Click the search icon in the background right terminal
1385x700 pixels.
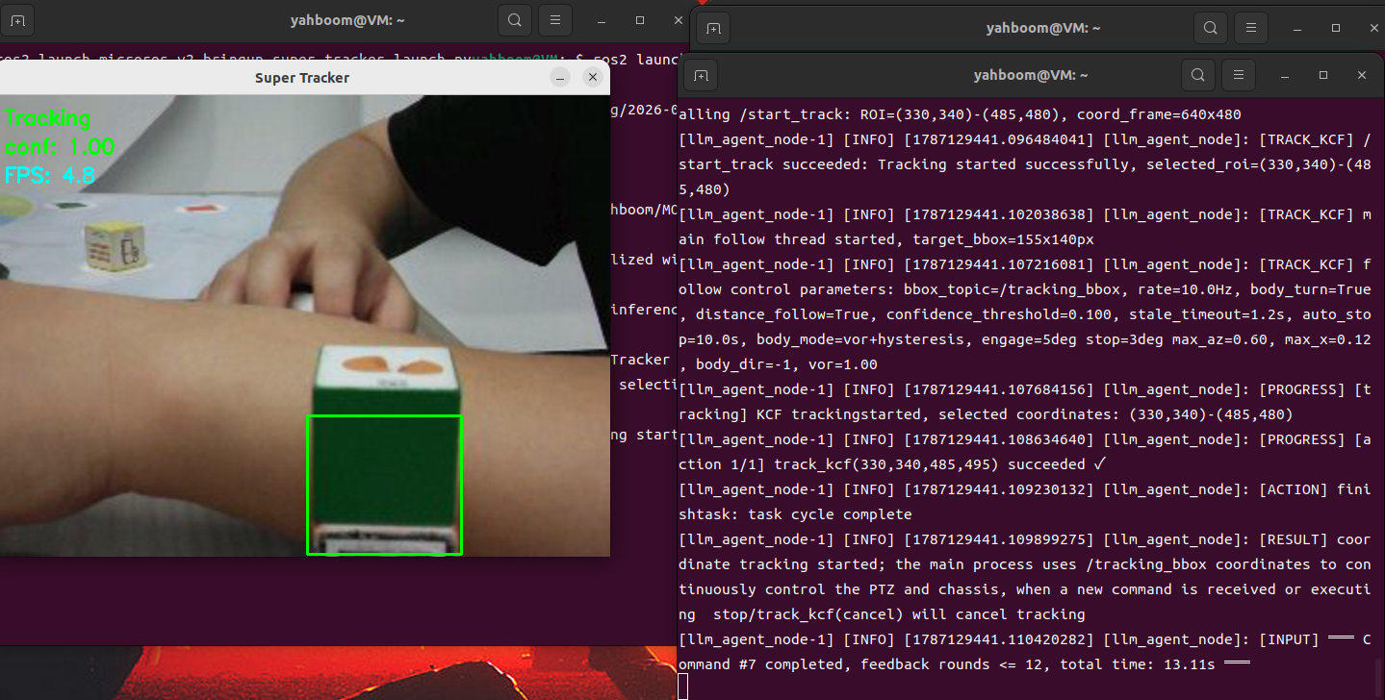click(1210, 28)
